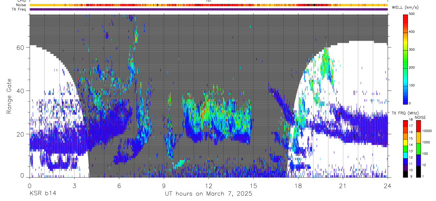The width and height of the screenshot is (436, 201).
Task: Click the 'WID_L (km/s)' legend title
Action: pos(405,7)
